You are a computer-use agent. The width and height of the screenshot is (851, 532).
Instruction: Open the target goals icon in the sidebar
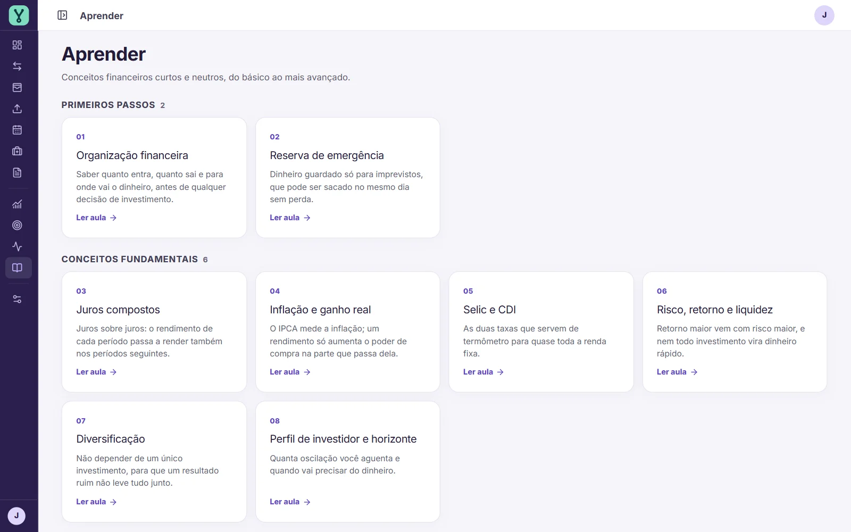click(17, 226)
